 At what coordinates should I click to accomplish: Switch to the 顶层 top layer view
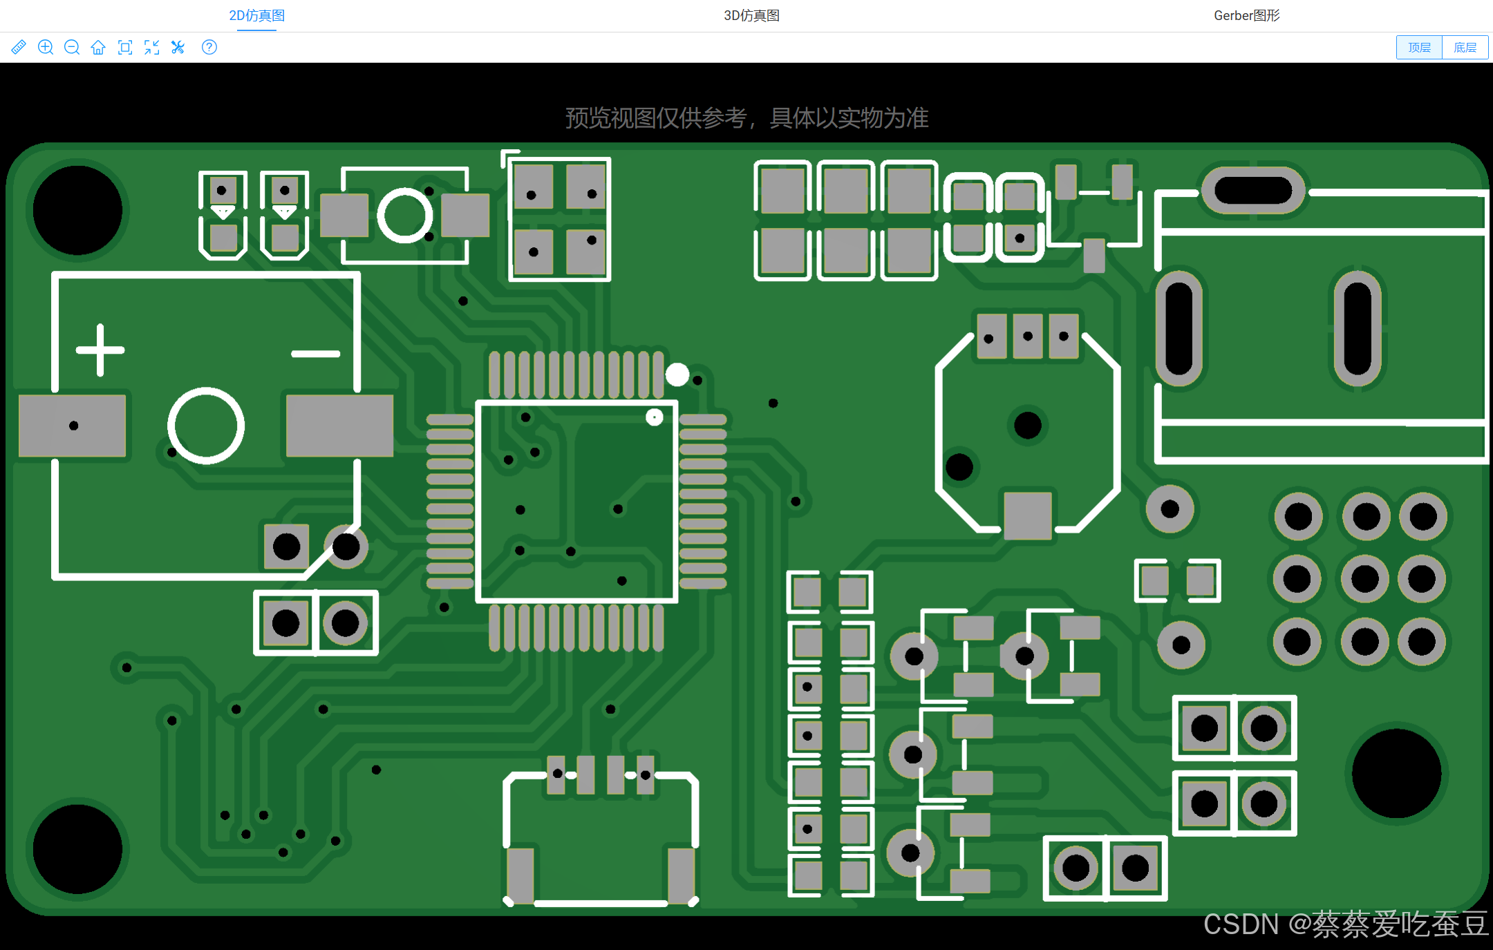click(1419, 47)
